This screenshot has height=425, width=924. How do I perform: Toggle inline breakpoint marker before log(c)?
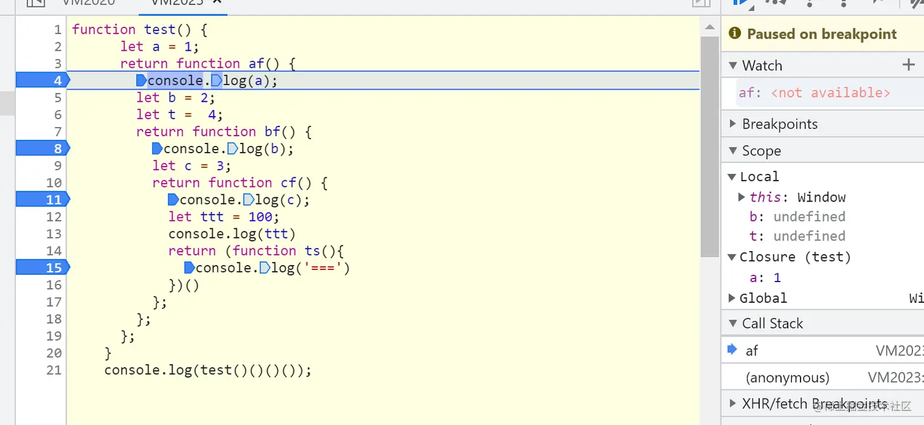[x=248, y=200]
